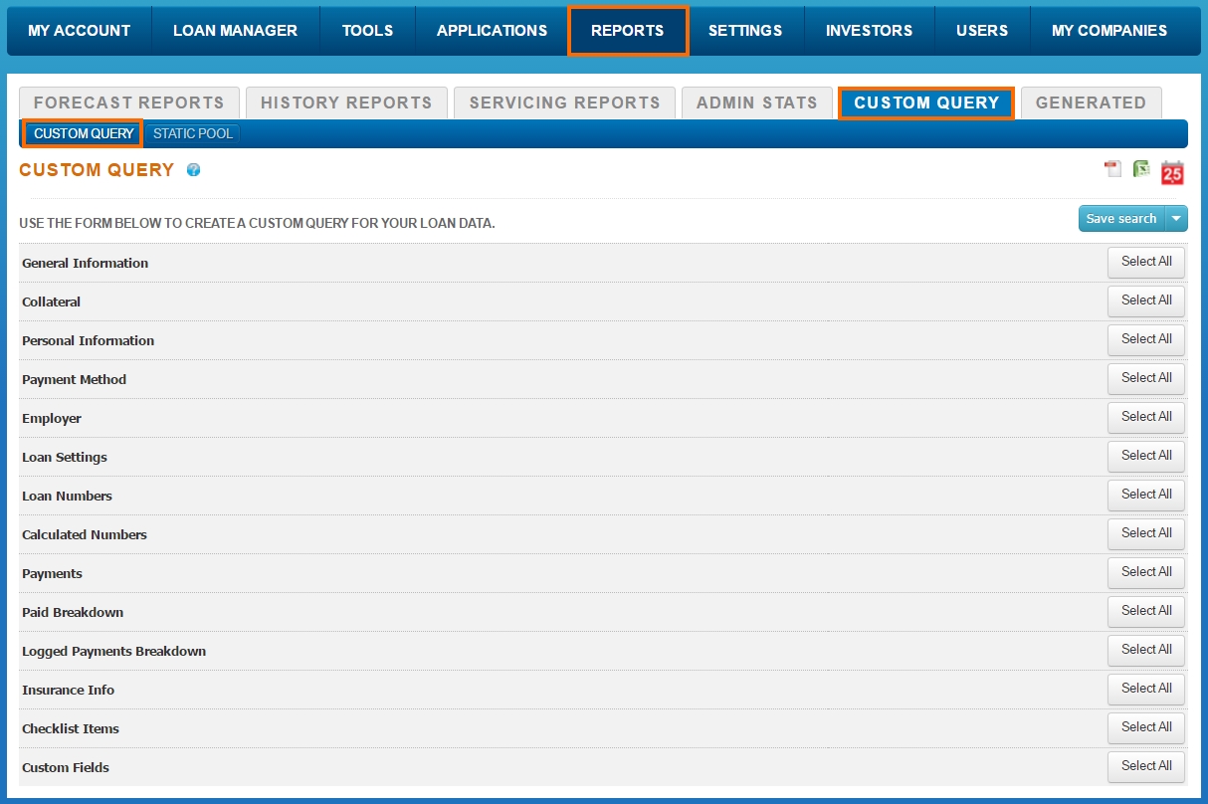This screenshot has height=804, width=1208.
Task: Select All in the Payments row
Action: [1146, 572]
